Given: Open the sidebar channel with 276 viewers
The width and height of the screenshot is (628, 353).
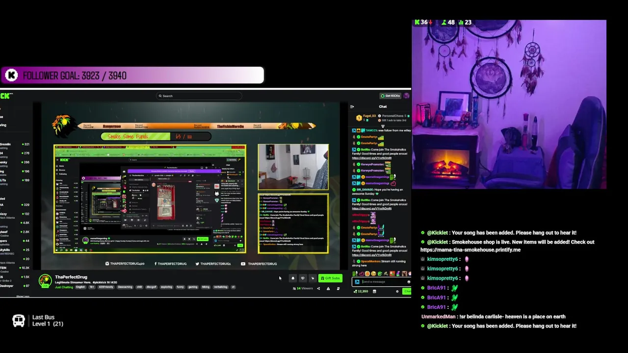Looking at the screenshot, I should [x=14, y=153].
